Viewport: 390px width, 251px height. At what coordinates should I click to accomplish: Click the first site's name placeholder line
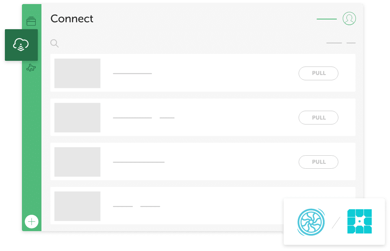(x=132, y=73)
